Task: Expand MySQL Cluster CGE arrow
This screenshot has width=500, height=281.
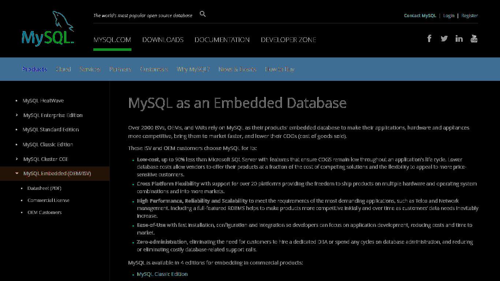Action: coord(17,159)
